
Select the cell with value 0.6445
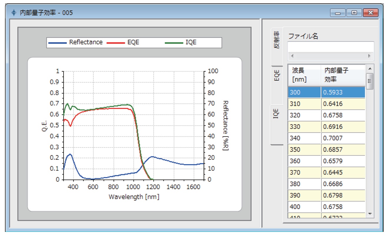tap(343, 172)
